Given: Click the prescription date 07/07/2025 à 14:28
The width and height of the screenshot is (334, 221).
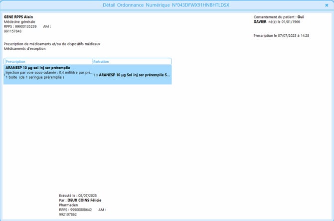Looking at the screenshot, I should [x=289, y=36].
